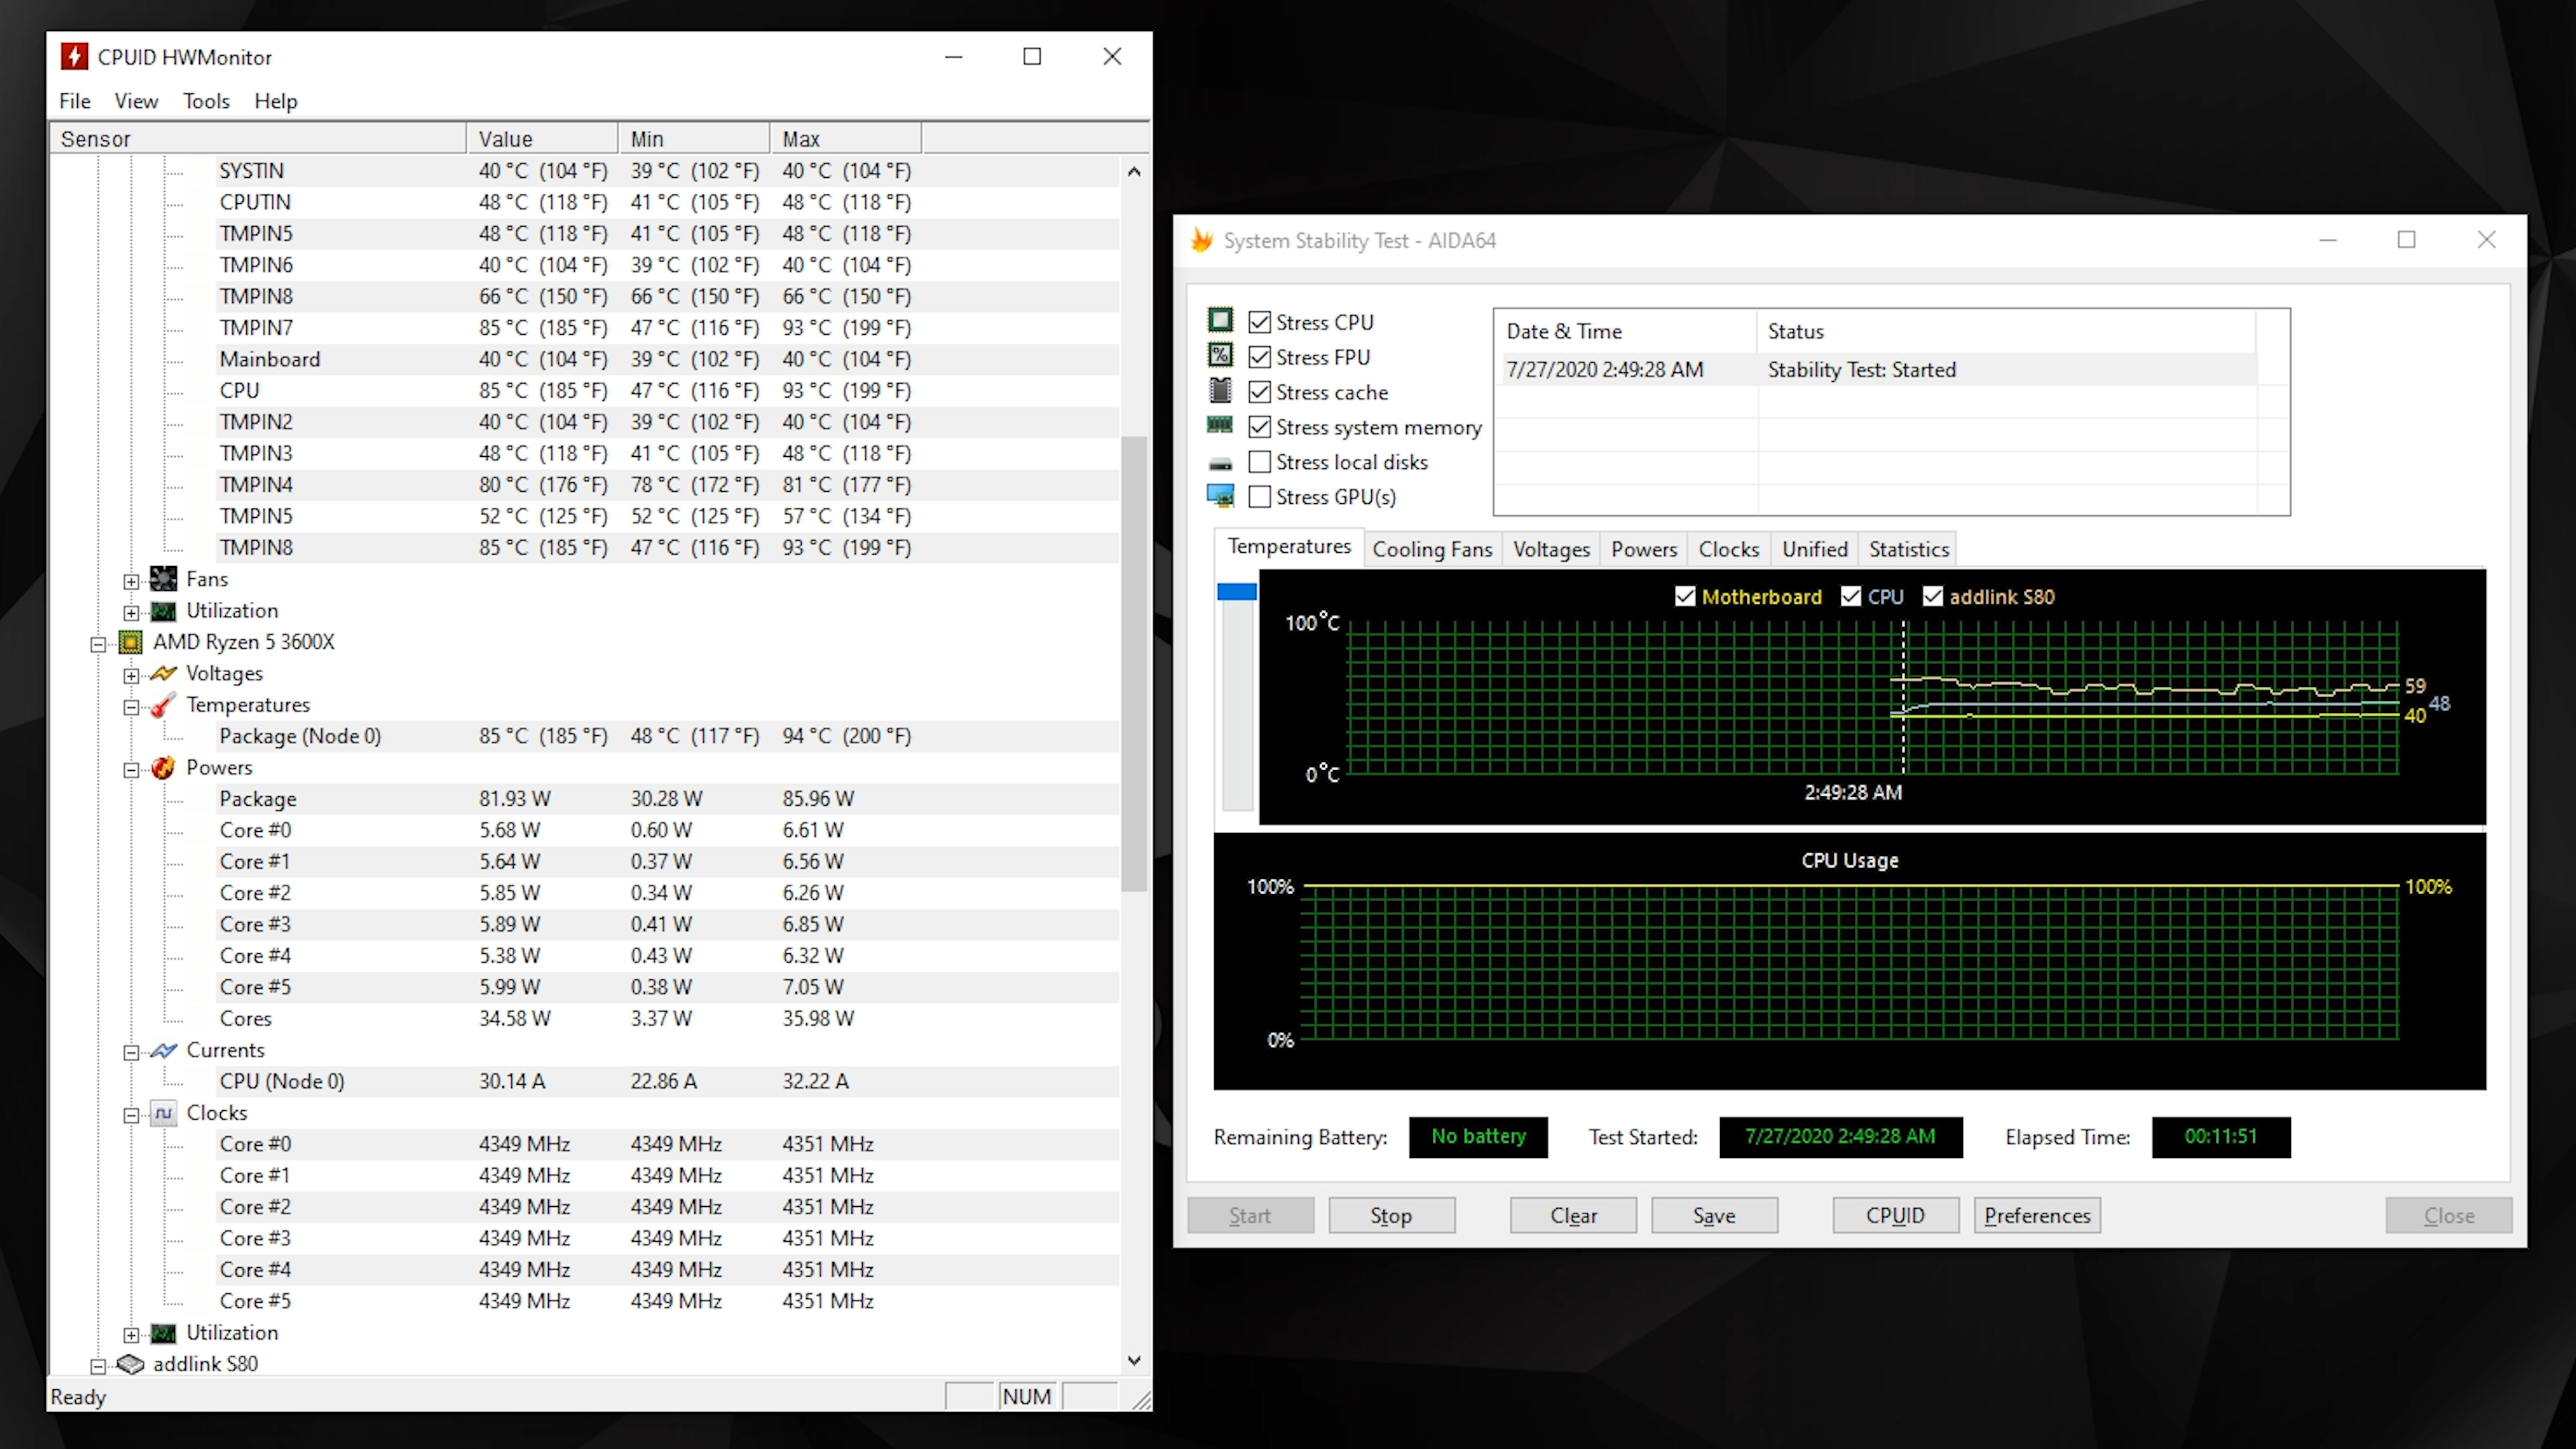Hide Motherboard line in temperature graph
The height and width of the screenshot is (1449, 2576).
pos(1685,597)
